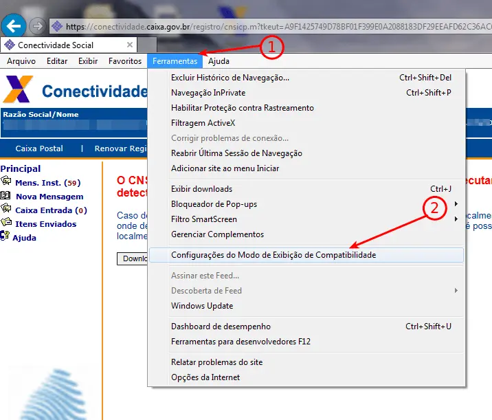Select Reabrir Última Sessão de Navegação

306,153
